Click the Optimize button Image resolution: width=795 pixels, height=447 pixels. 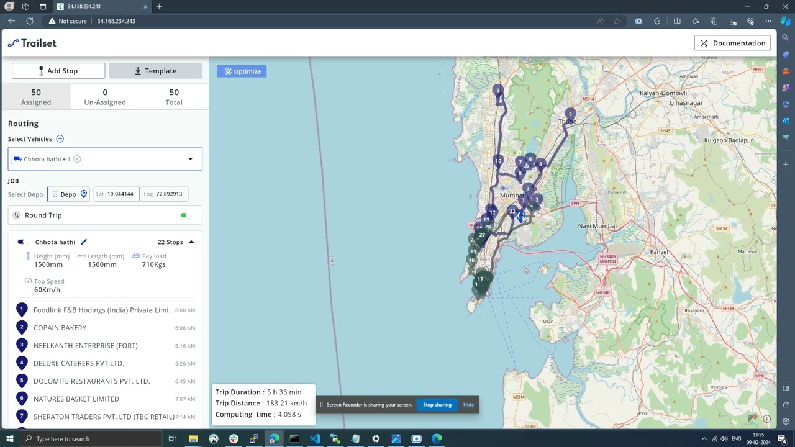(x=242, y=71)
